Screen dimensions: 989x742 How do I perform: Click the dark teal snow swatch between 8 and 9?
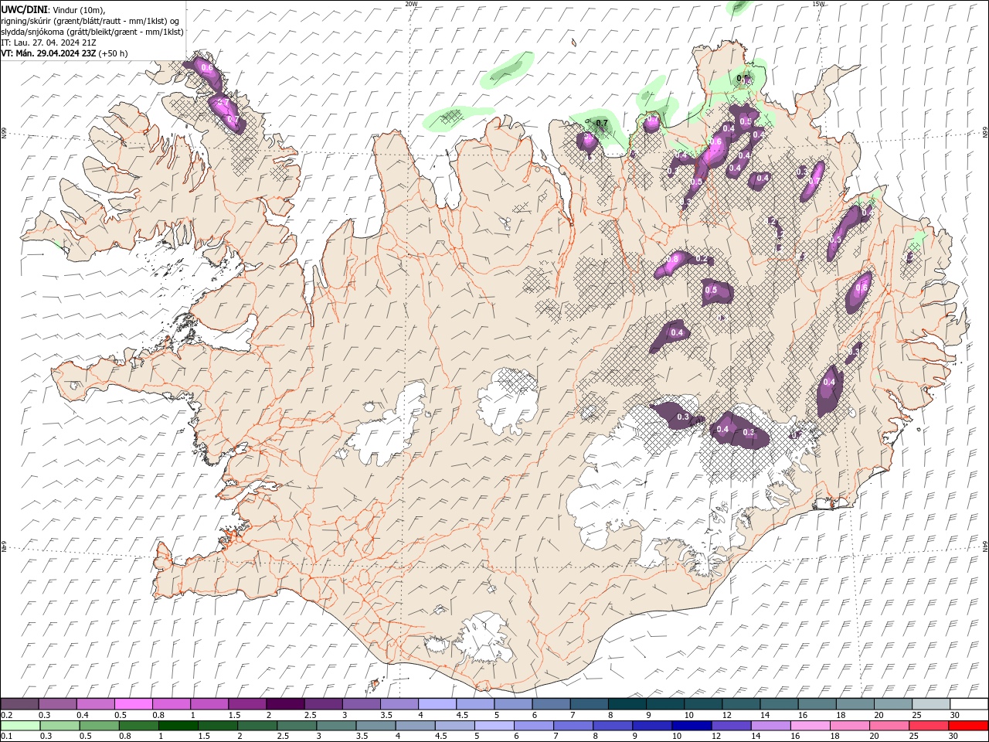coord(626,704)
